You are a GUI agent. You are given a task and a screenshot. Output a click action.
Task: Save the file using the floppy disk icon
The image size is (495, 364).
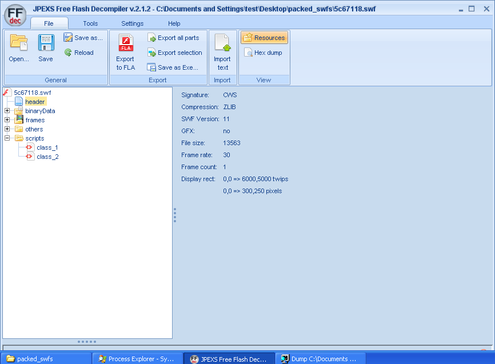click(x=46, y=42)
